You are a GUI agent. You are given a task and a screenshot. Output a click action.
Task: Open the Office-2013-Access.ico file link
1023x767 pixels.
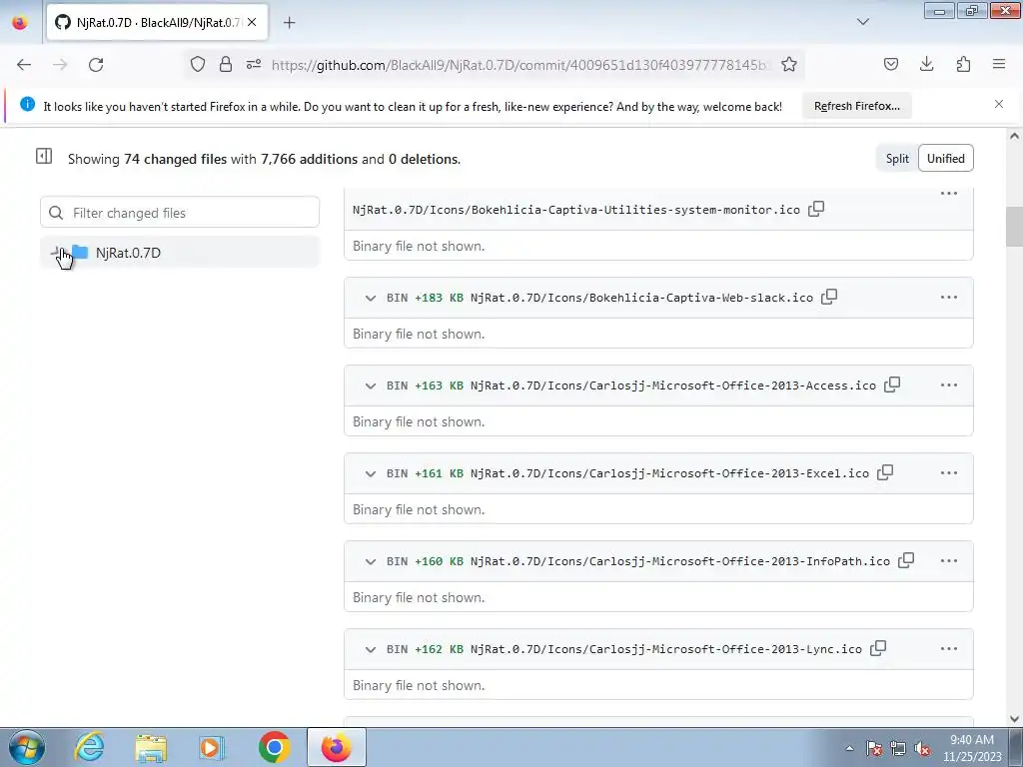click(x=672, y=385)
